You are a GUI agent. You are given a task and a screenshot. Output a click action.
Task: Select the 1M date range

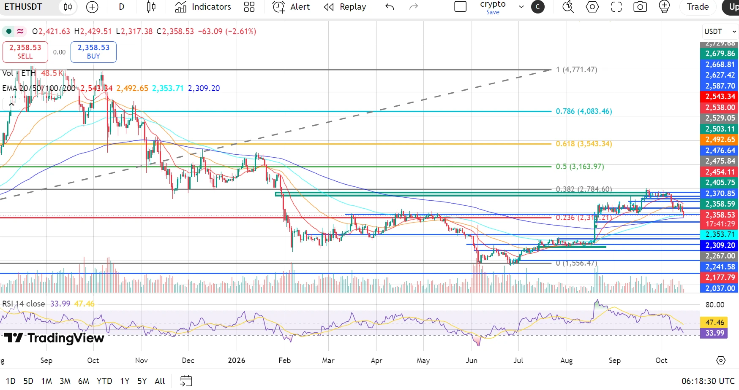(46, 381)
